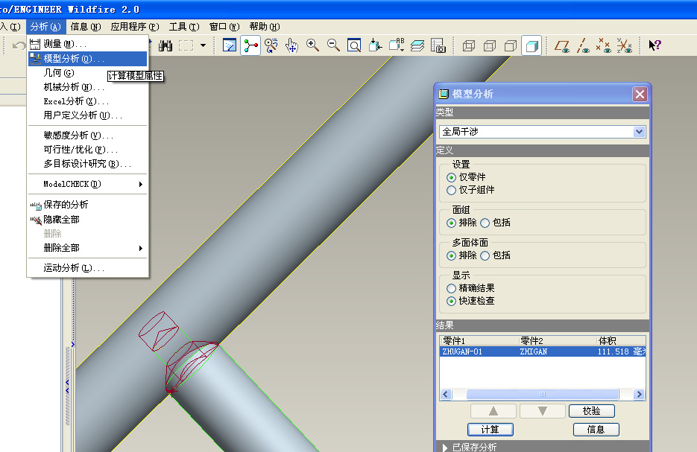
Task: Click the Zoom In magnifier icon
Action: coord(312,45)
